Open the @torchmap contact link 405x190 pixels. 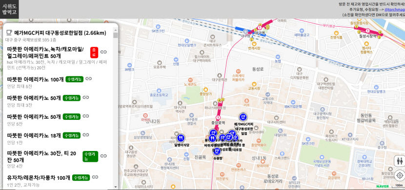395,10
